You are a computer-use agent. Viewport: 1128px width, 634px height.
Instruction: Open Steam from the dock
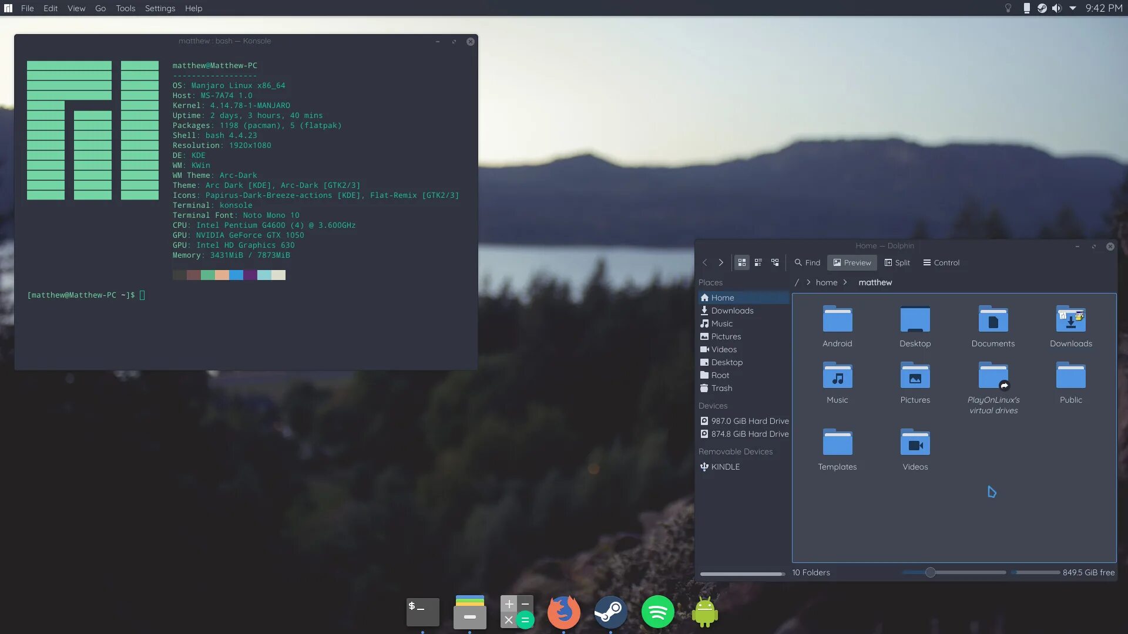click(x=610, y=612)
